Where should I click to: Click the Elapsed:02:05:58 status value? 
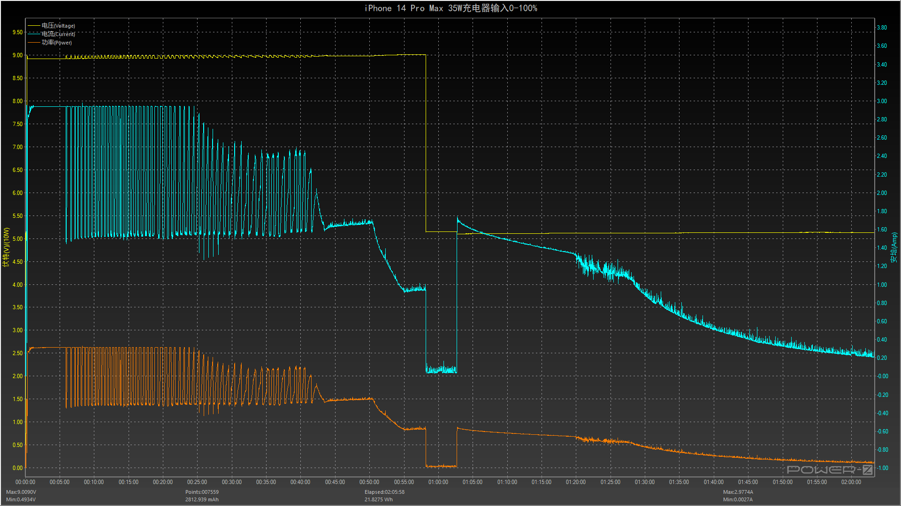384,492
